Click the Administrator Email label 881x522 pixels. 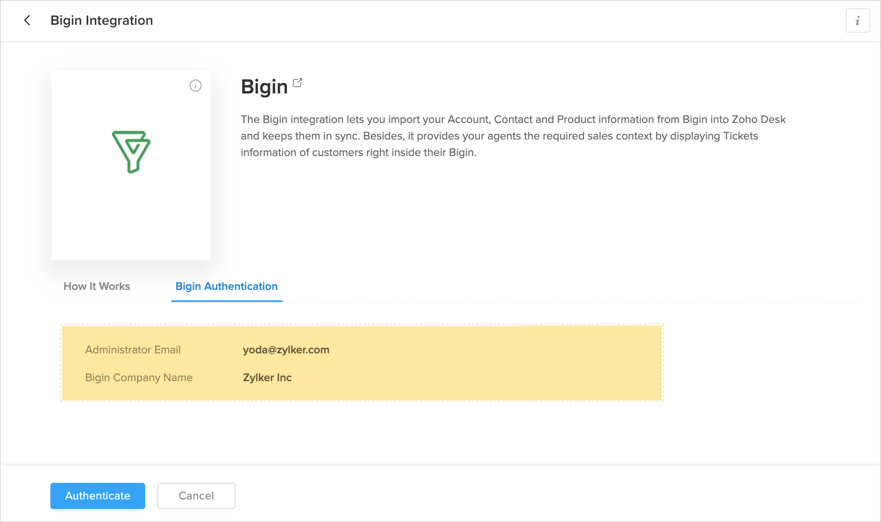tap(133, 350)
